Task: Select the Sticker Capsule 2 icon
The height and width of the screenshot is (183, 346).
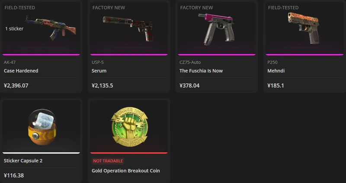Action: click(42, 127)
